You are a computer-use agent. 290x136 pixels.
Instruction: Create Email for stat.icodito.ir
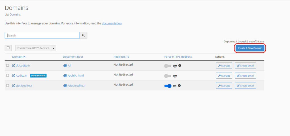click(x=246, y=85)
